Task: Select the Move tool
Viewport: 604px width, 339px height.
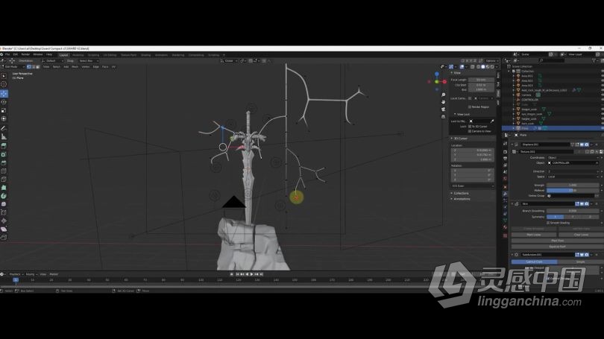Action: [4, 93]
